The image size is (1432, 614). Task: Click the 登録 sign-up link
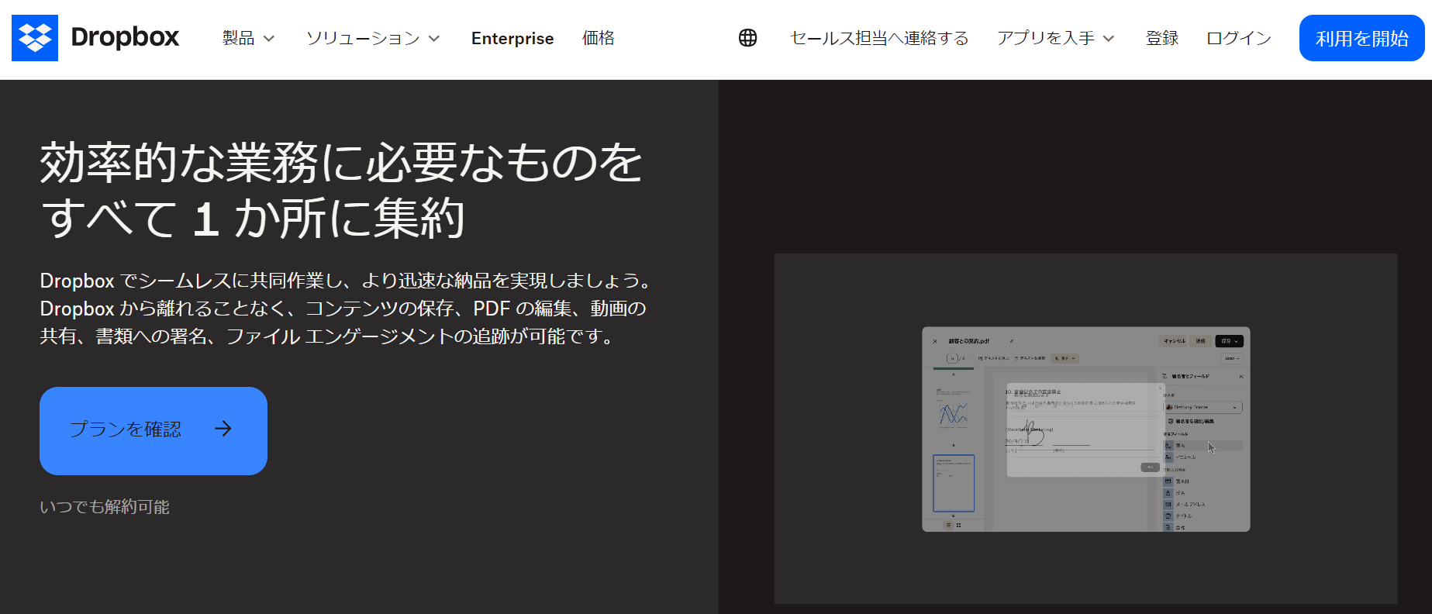coord(1162,38)
